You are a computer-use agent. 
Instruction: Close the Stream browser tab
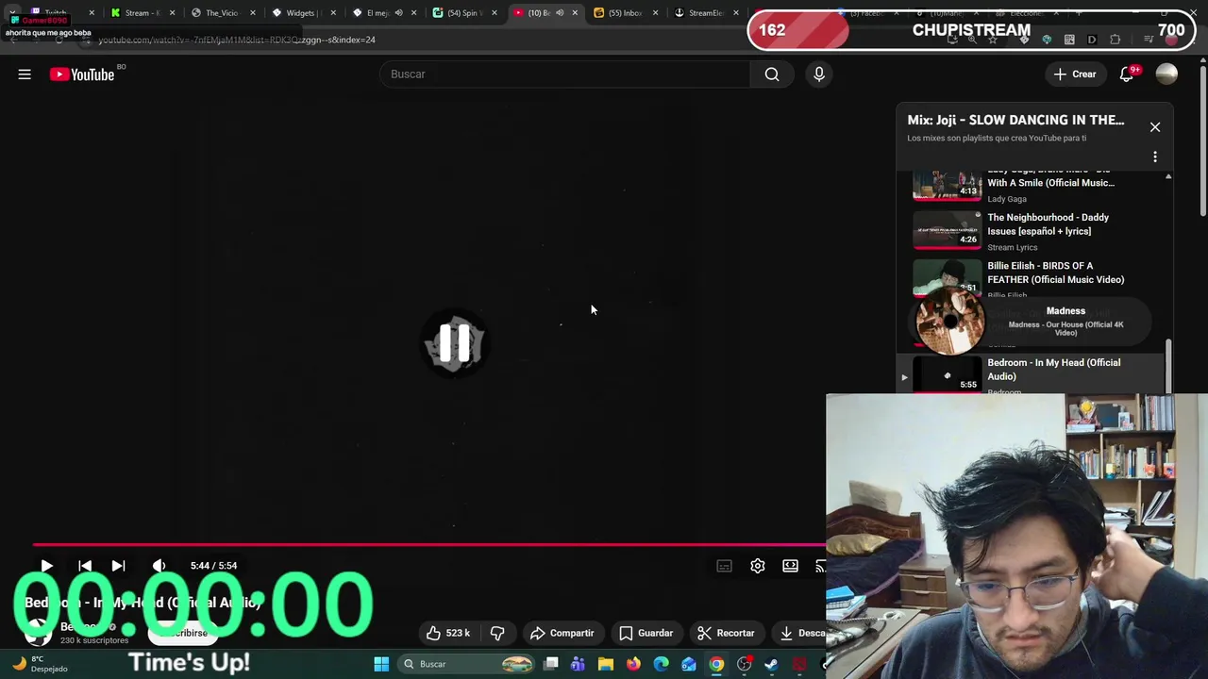172,13
